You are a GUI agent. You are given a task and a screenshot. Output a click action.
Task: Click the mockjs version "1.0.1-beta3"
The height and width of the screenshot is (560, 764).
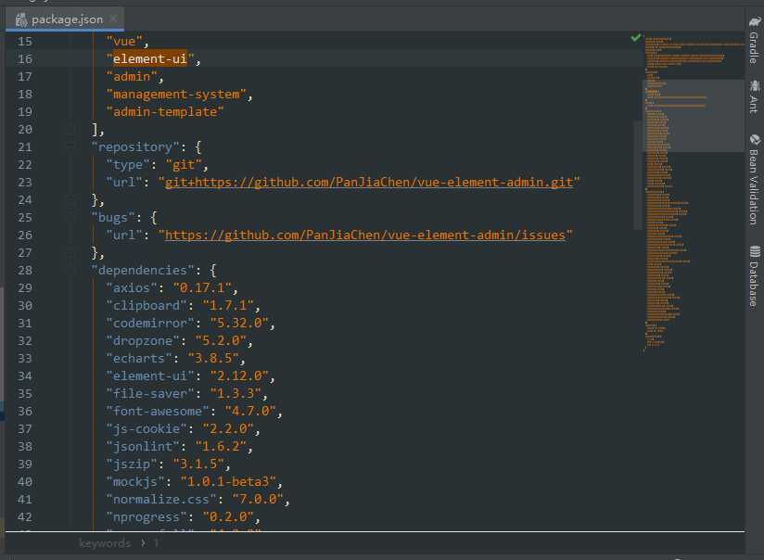pos(228,481)
